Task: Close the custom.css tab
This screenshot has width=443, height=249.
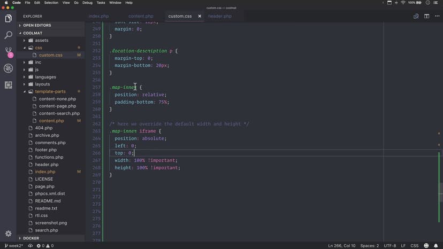Action: point(200,16)
